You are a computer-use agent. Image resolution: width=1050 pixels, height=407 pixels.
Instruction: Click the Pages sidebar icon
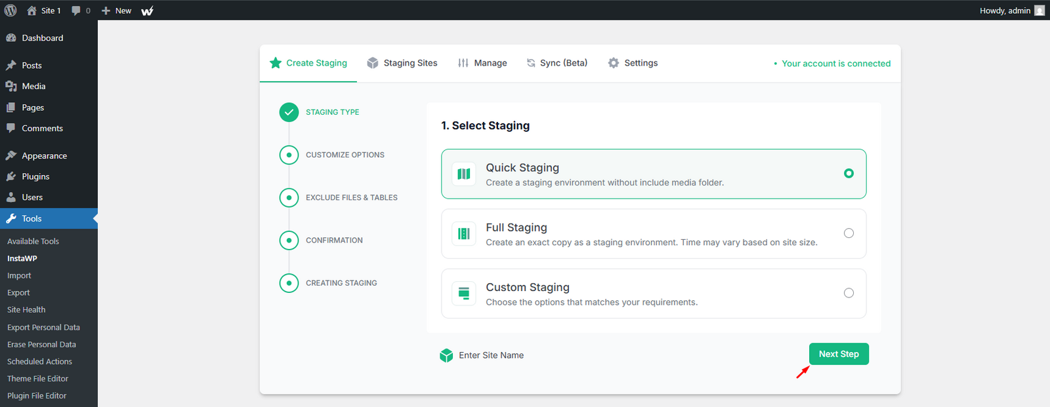[11, 107]
